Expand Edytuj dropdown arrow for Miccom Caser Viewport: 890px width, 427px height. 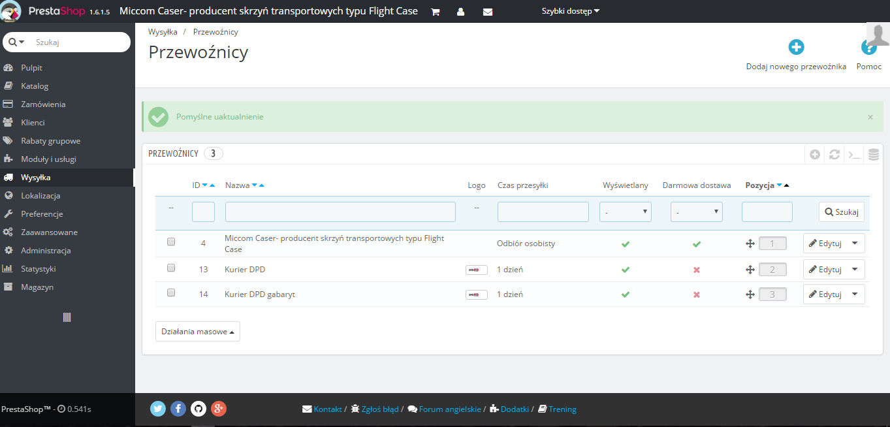click(855, 244)
